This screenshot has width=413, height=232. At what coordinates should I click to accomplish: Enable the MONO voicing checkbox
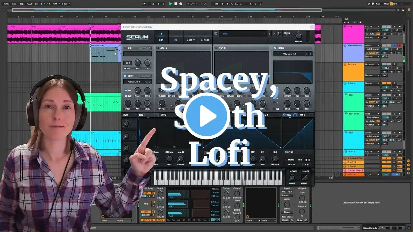pos(286,160)
